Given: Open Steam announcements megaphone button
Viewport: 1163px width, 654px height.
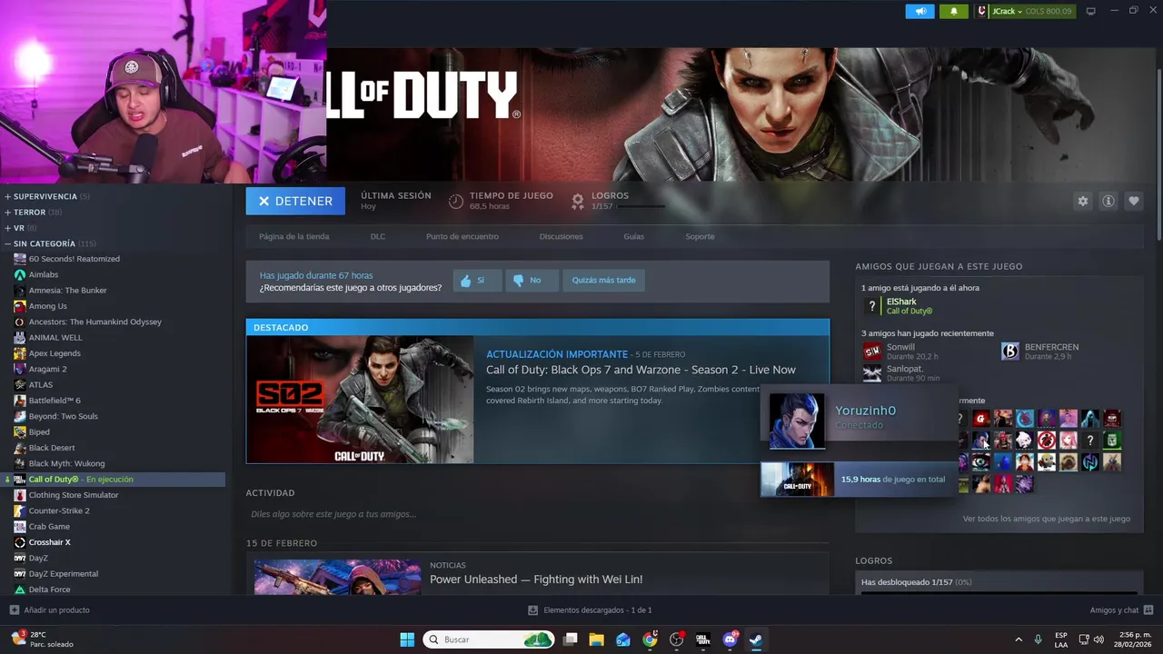Looking at the screenshot, I should pos(919,11).
